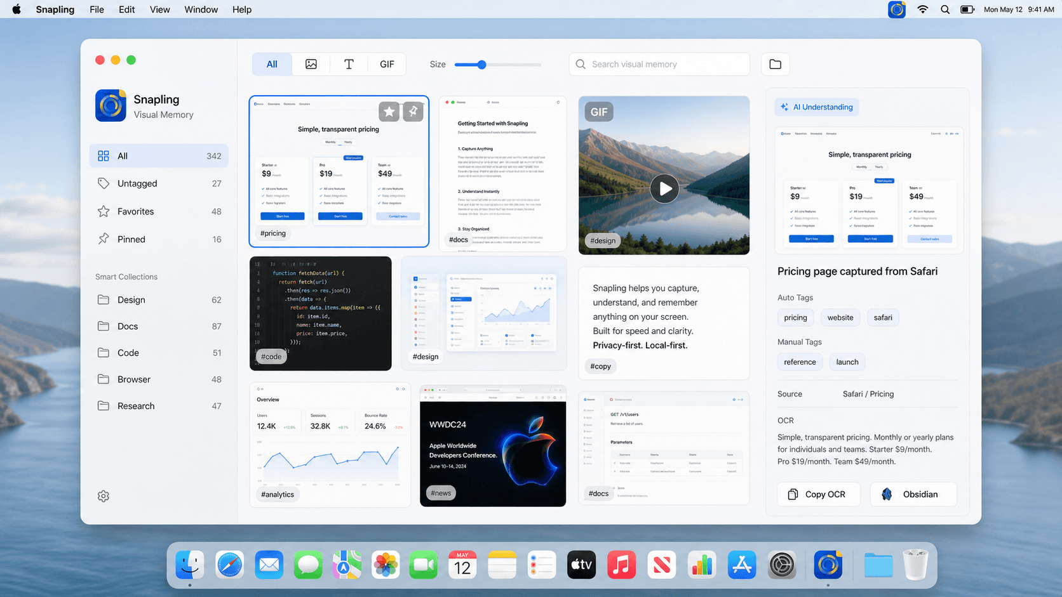Open the GET /v1/users docs capture
The width and height of the screenshot is (1062, 597).
[x=664, y=449]
